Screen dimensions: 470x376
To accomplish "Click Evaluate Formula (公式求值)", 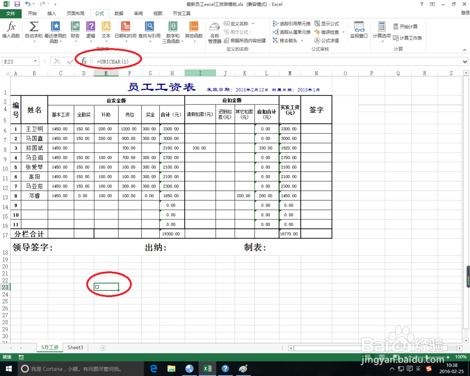I will 327,40.
